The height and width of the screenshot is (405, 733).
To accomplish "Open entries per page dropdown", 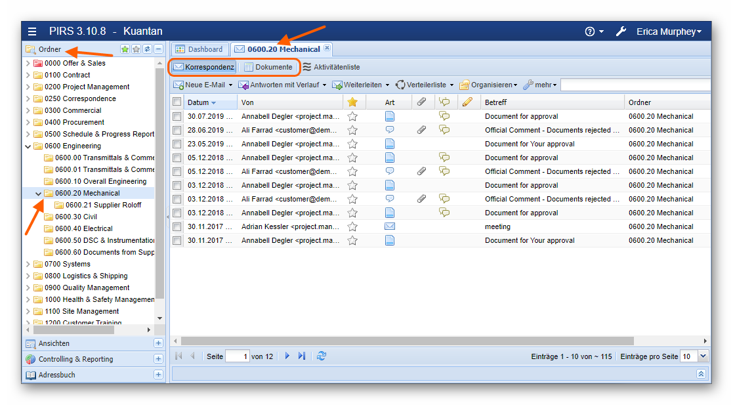I will pos(703,356).
